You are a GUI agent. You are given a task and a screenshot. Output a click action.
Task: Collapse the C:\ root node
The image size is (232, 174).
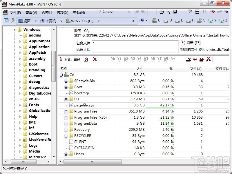[61, 75]
